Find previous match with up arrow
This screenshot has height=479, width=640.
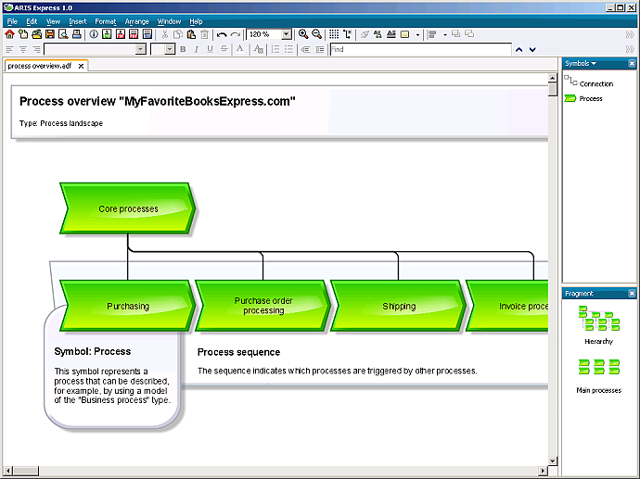[519, 50]
